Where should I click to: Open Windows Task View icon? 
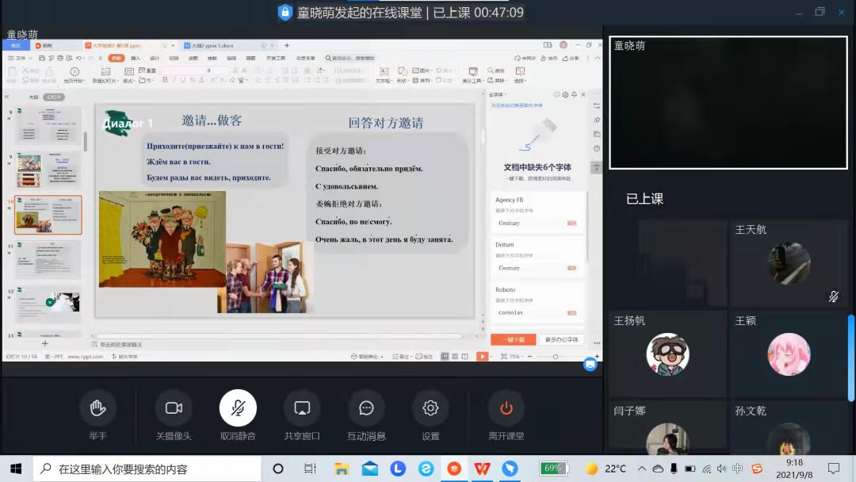pyautogui.click(x=311, y=469)
